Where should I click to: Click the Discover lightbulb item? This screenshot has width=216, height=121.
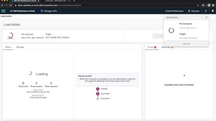click(194, 11)
